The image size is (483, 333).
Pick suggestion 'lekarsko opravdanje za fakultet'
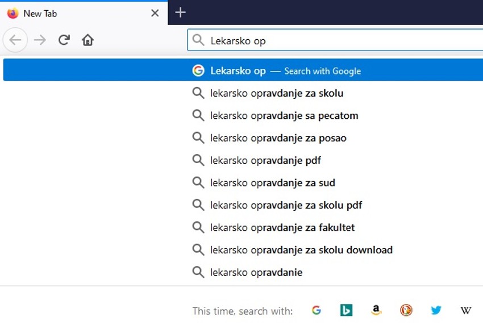pyautogui.click(x=282, y=227)
